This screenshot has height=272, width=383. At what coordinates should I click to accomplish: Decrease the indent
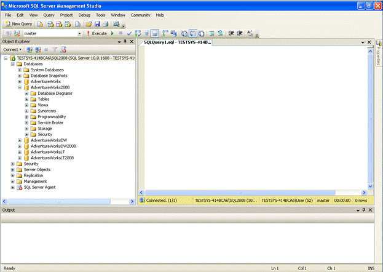point(231,33)
